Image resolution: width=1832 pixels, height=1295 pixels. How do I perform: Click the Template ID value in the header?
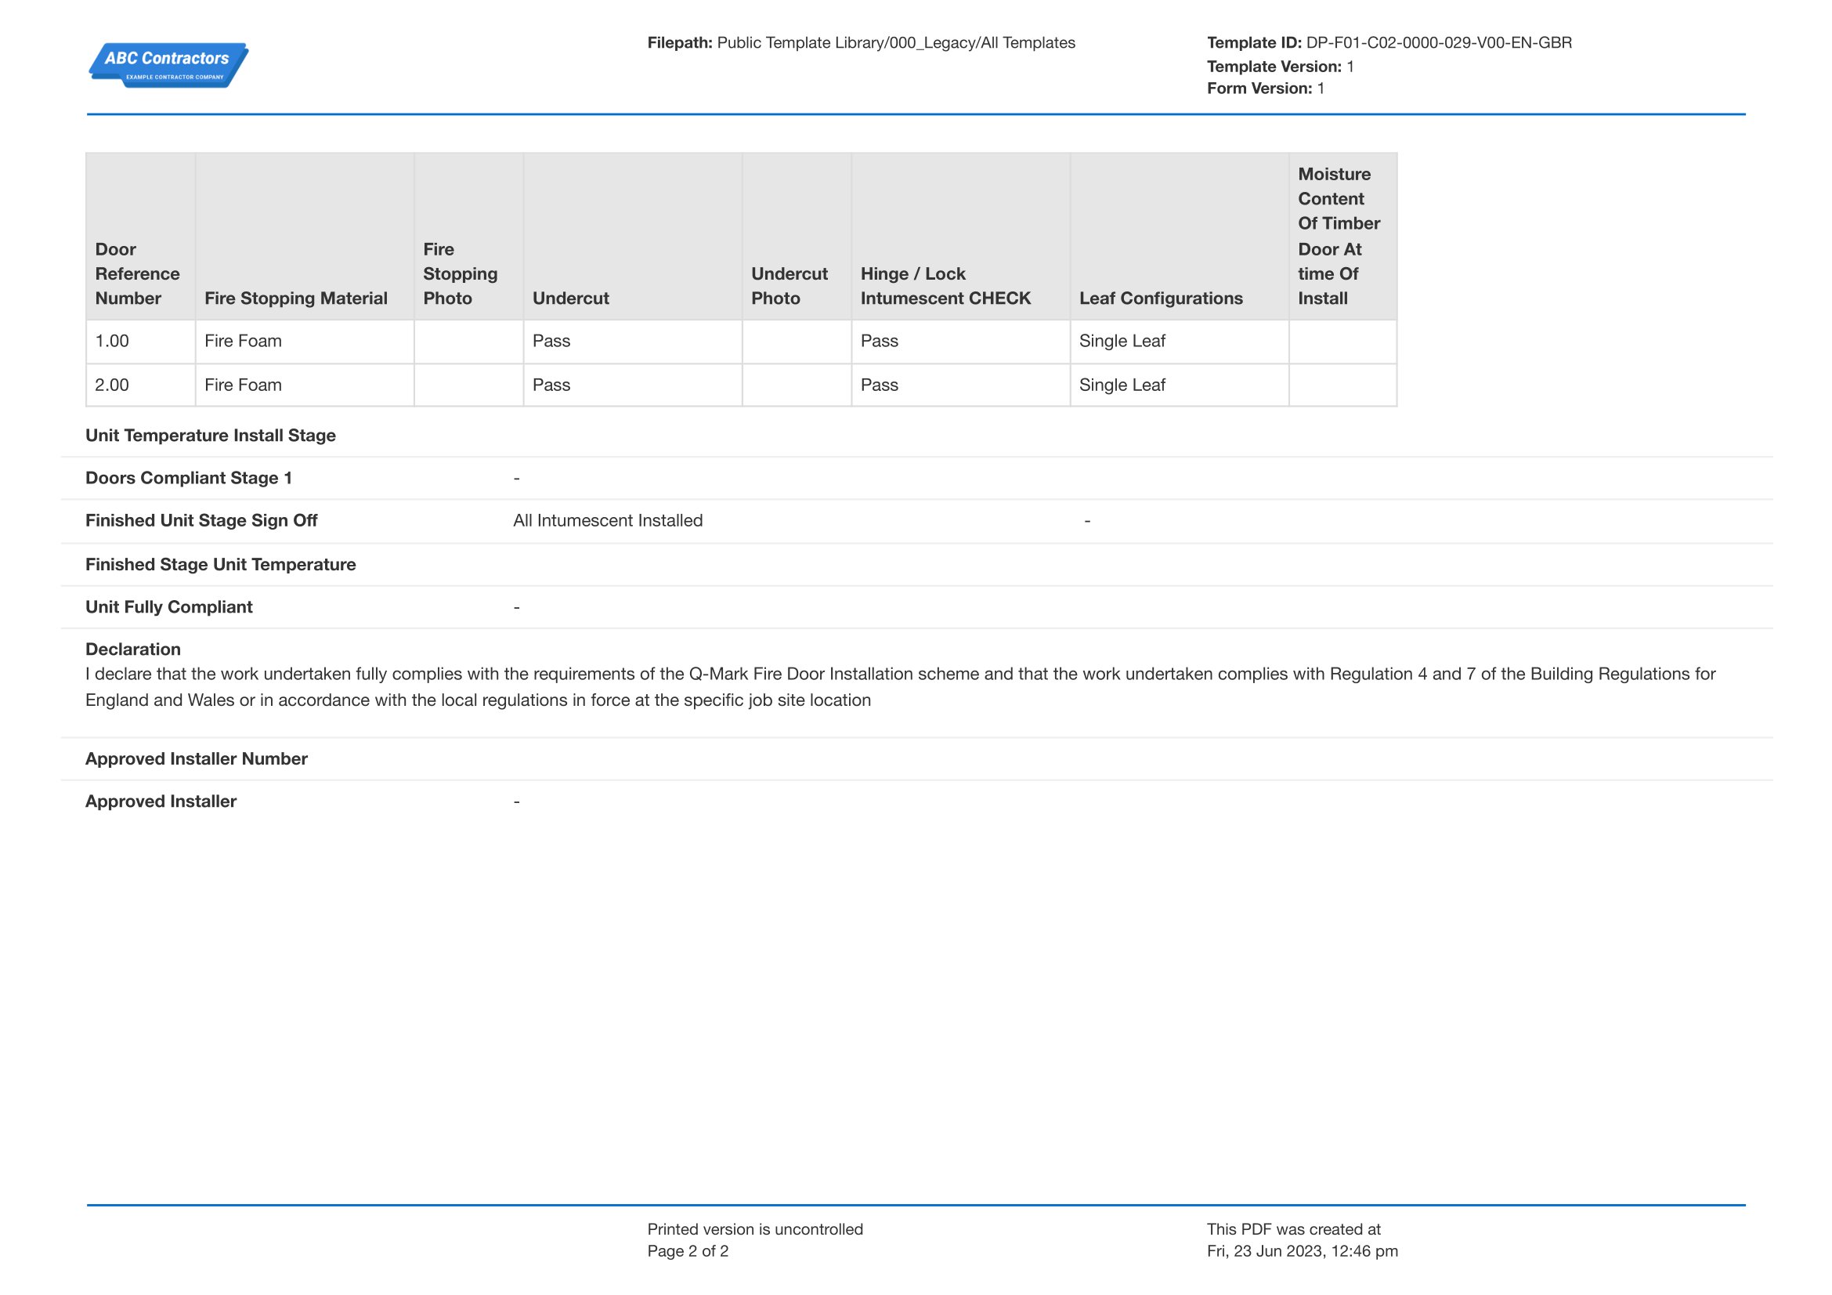(1436, 42)
